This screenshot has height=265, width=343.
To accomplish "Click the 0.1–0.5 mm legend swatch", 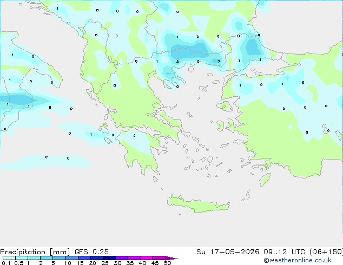I will 9,258.
